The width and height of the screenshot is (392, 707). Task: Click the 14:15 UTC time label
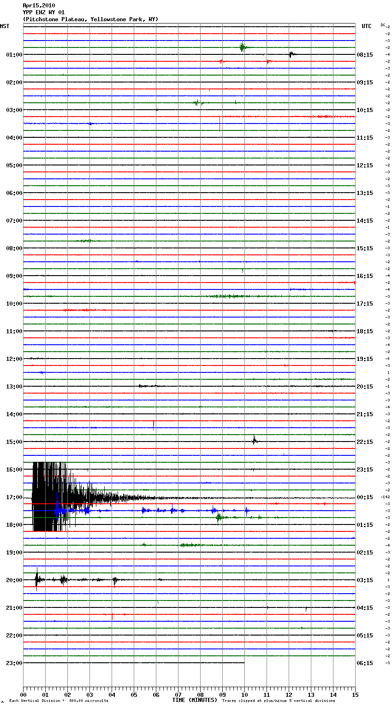pyautogui.click(x=365, y=221)
